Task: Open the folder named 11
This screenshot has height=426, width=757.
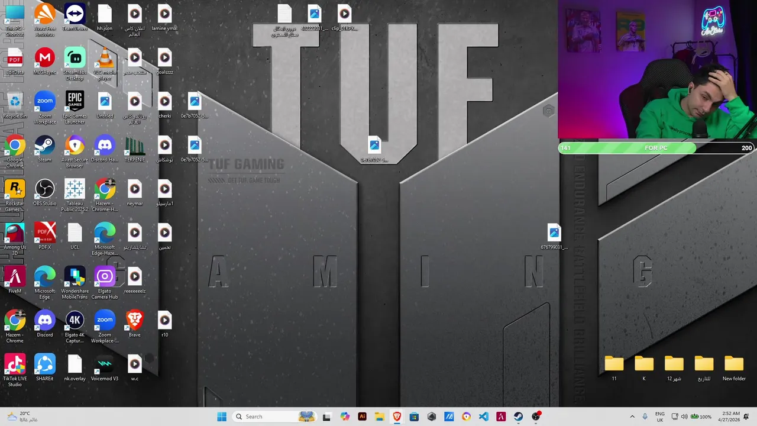Action: coord(614,368)
